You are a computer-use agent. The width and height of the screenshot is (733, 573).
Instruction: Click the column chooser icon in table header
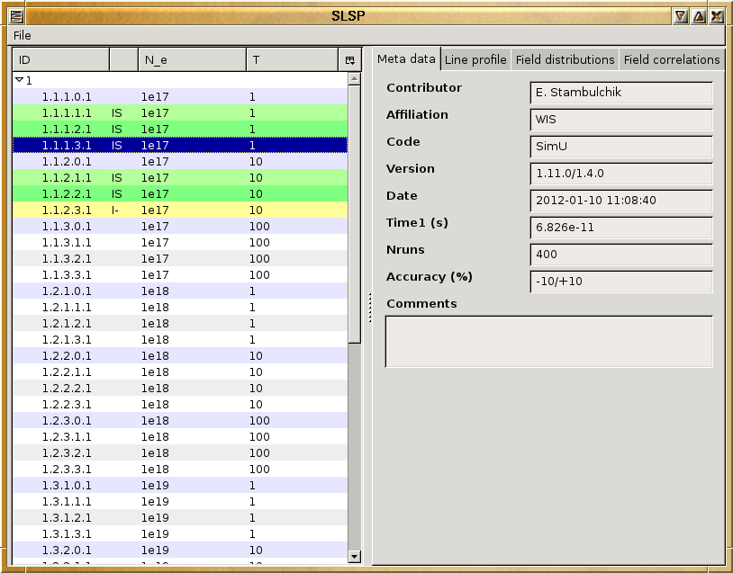[x=349, y=60]
